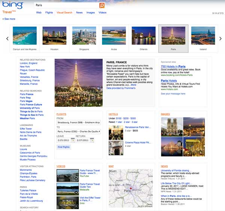Click the orange search magnifier button
This screenshot has height=211, width=225.
click(x=102, y=6)
